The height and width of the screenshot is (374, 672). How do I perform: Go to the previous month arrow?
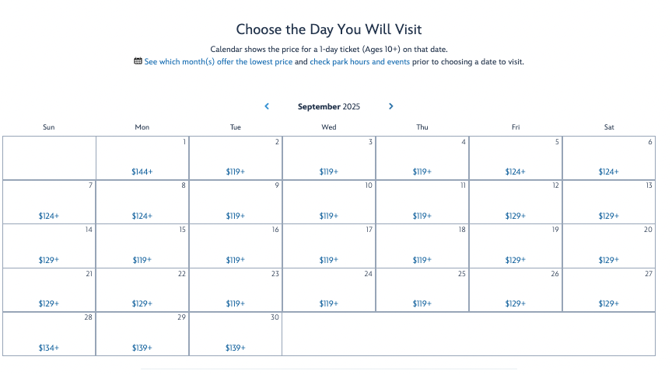click(x=267, y=106)
